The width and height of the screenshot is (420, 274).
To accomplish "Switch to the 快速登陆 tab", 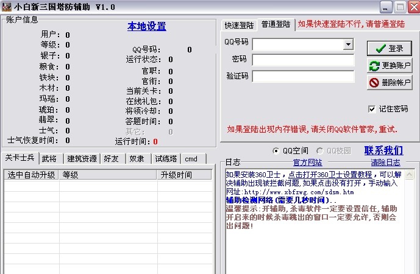I will pyautogui.click(x=239, y=26).
